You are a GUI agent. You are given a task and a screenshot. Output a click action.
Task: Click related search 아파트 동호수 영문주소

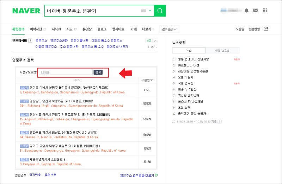(107, 40)
